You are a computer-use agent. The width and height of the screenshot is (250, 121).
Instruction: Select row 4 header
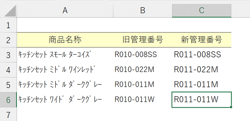[x=8, y=70]
